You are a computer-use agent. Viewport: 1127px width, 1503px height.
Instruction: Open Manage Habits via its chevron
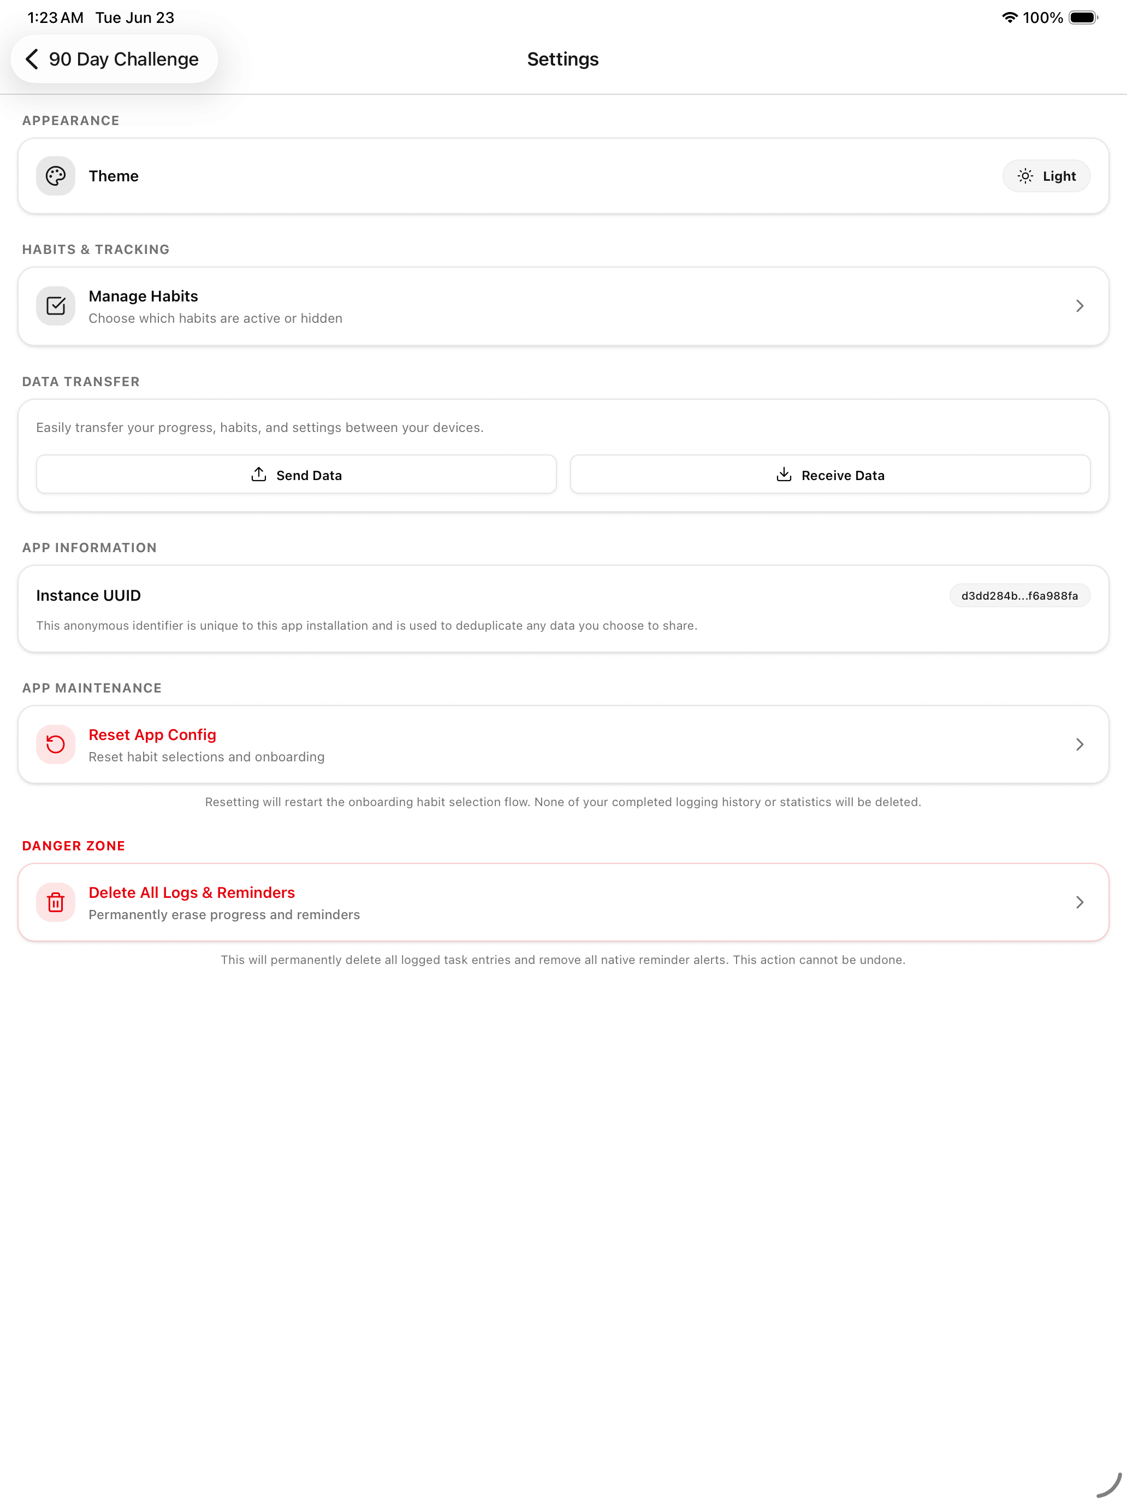[1079, 306]
